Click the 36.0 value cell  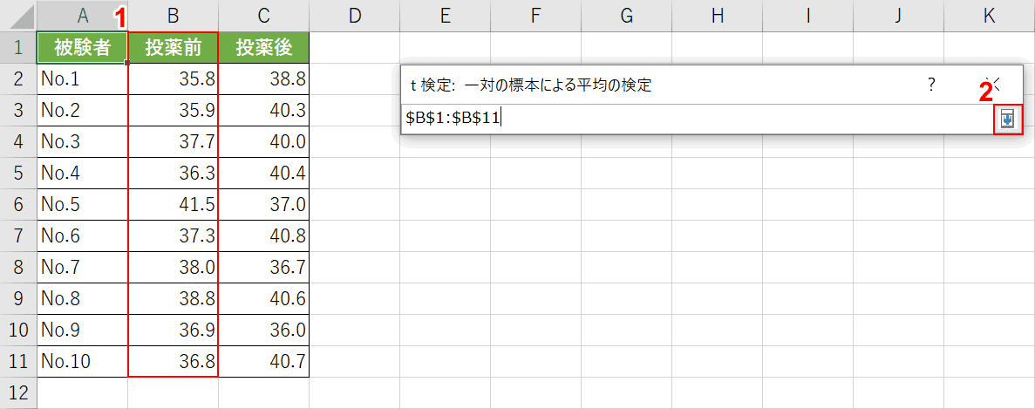tap(263, 330)
